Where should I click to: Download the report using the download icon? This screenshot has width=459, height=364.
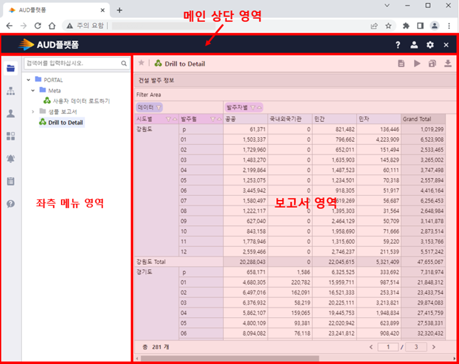(x=448, y=64)
